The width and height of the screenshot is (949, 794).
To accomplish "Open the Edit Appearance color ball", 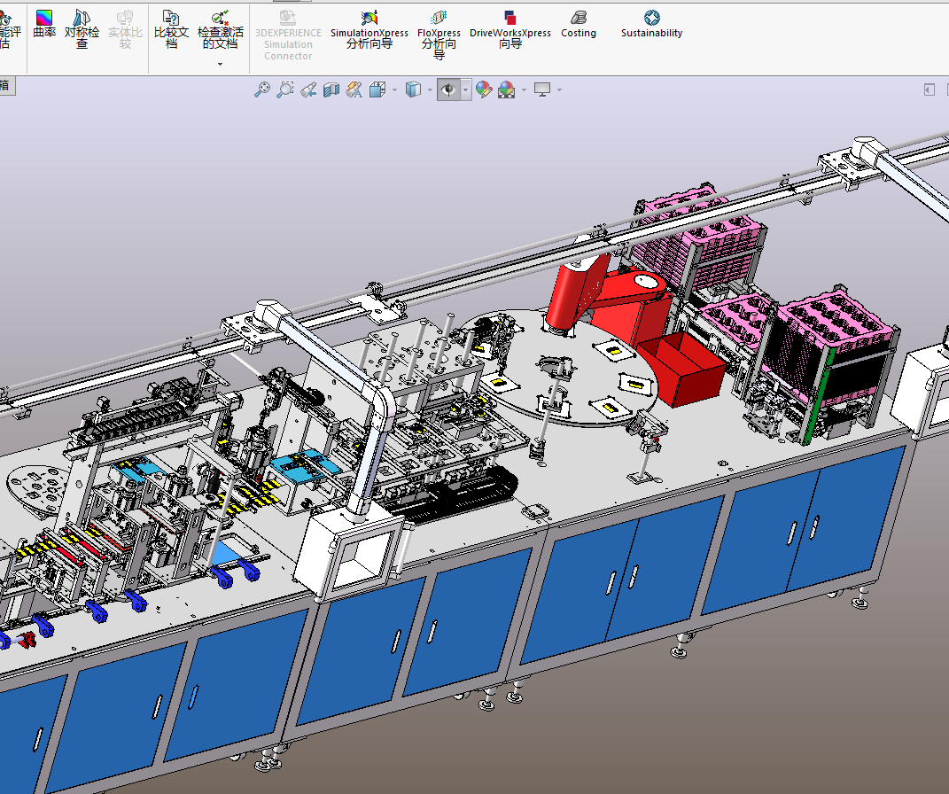I will coord(483,90).
